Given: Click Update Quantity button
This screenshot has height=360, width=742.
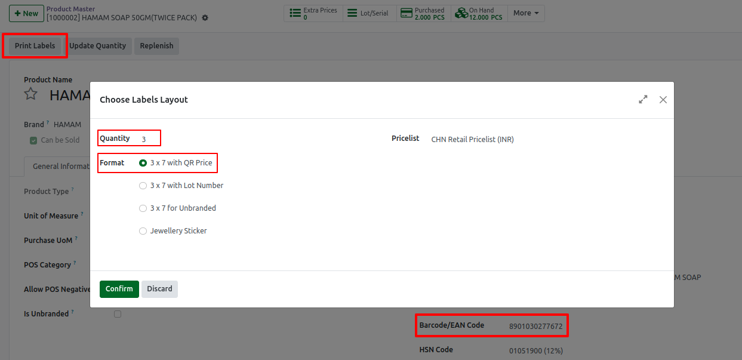Looking at the screenshot, I should click(98, 46).
